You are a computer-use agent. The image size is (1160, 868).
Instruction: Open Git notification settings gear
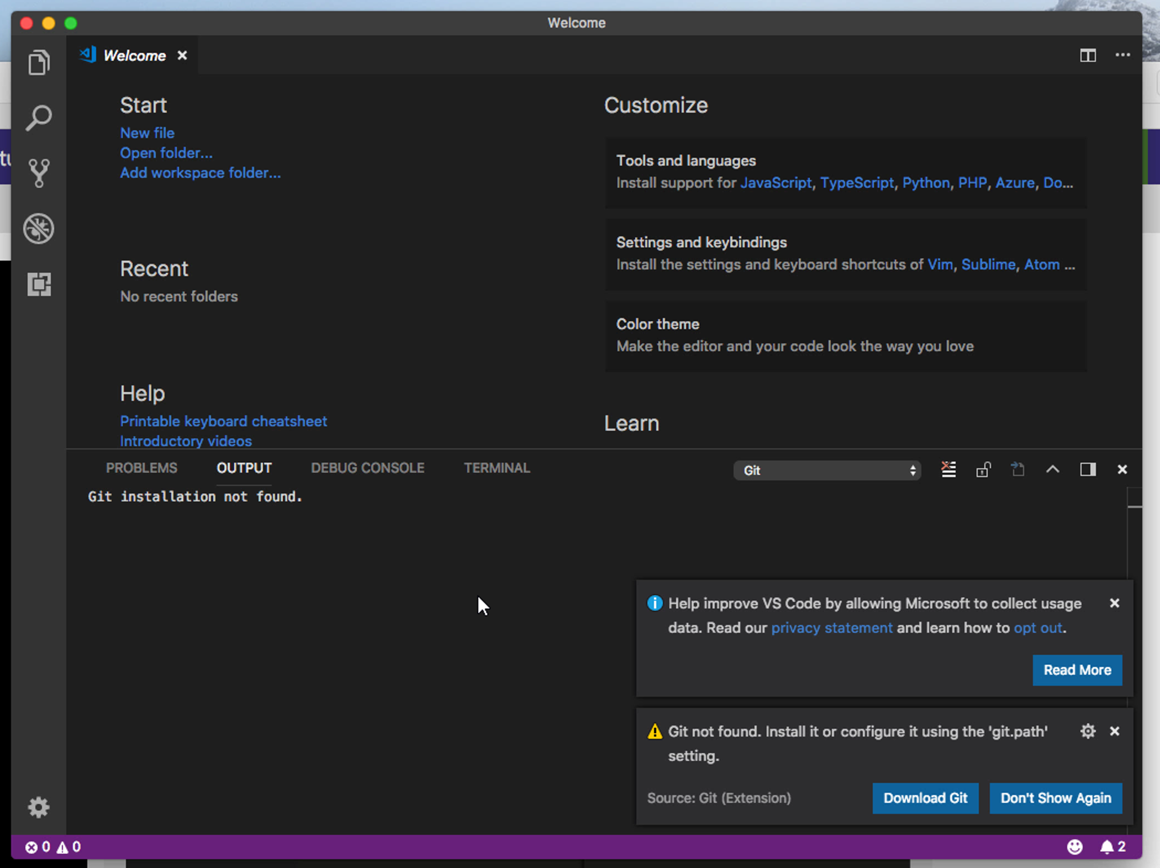pyautogui.click(x=1088, y=731)
